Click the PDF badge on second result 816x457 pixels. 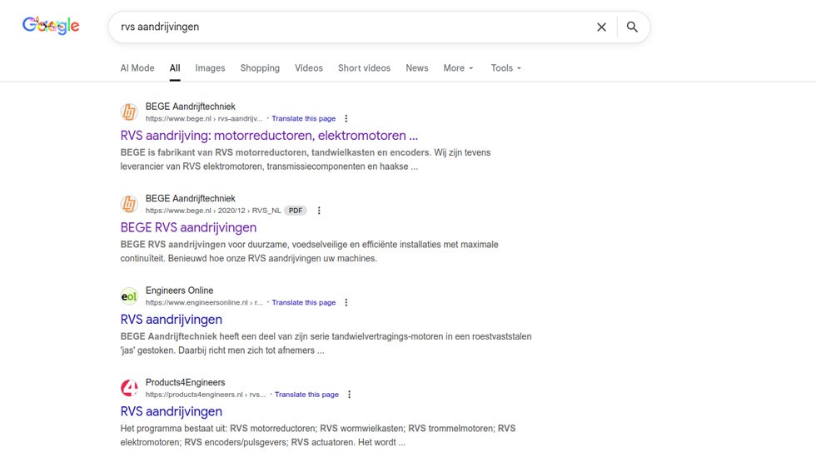(296, 211)
